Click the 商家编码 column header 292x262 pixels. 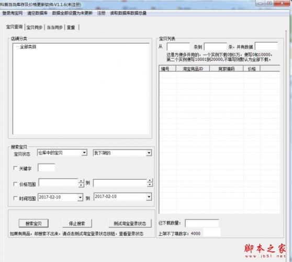226,69
